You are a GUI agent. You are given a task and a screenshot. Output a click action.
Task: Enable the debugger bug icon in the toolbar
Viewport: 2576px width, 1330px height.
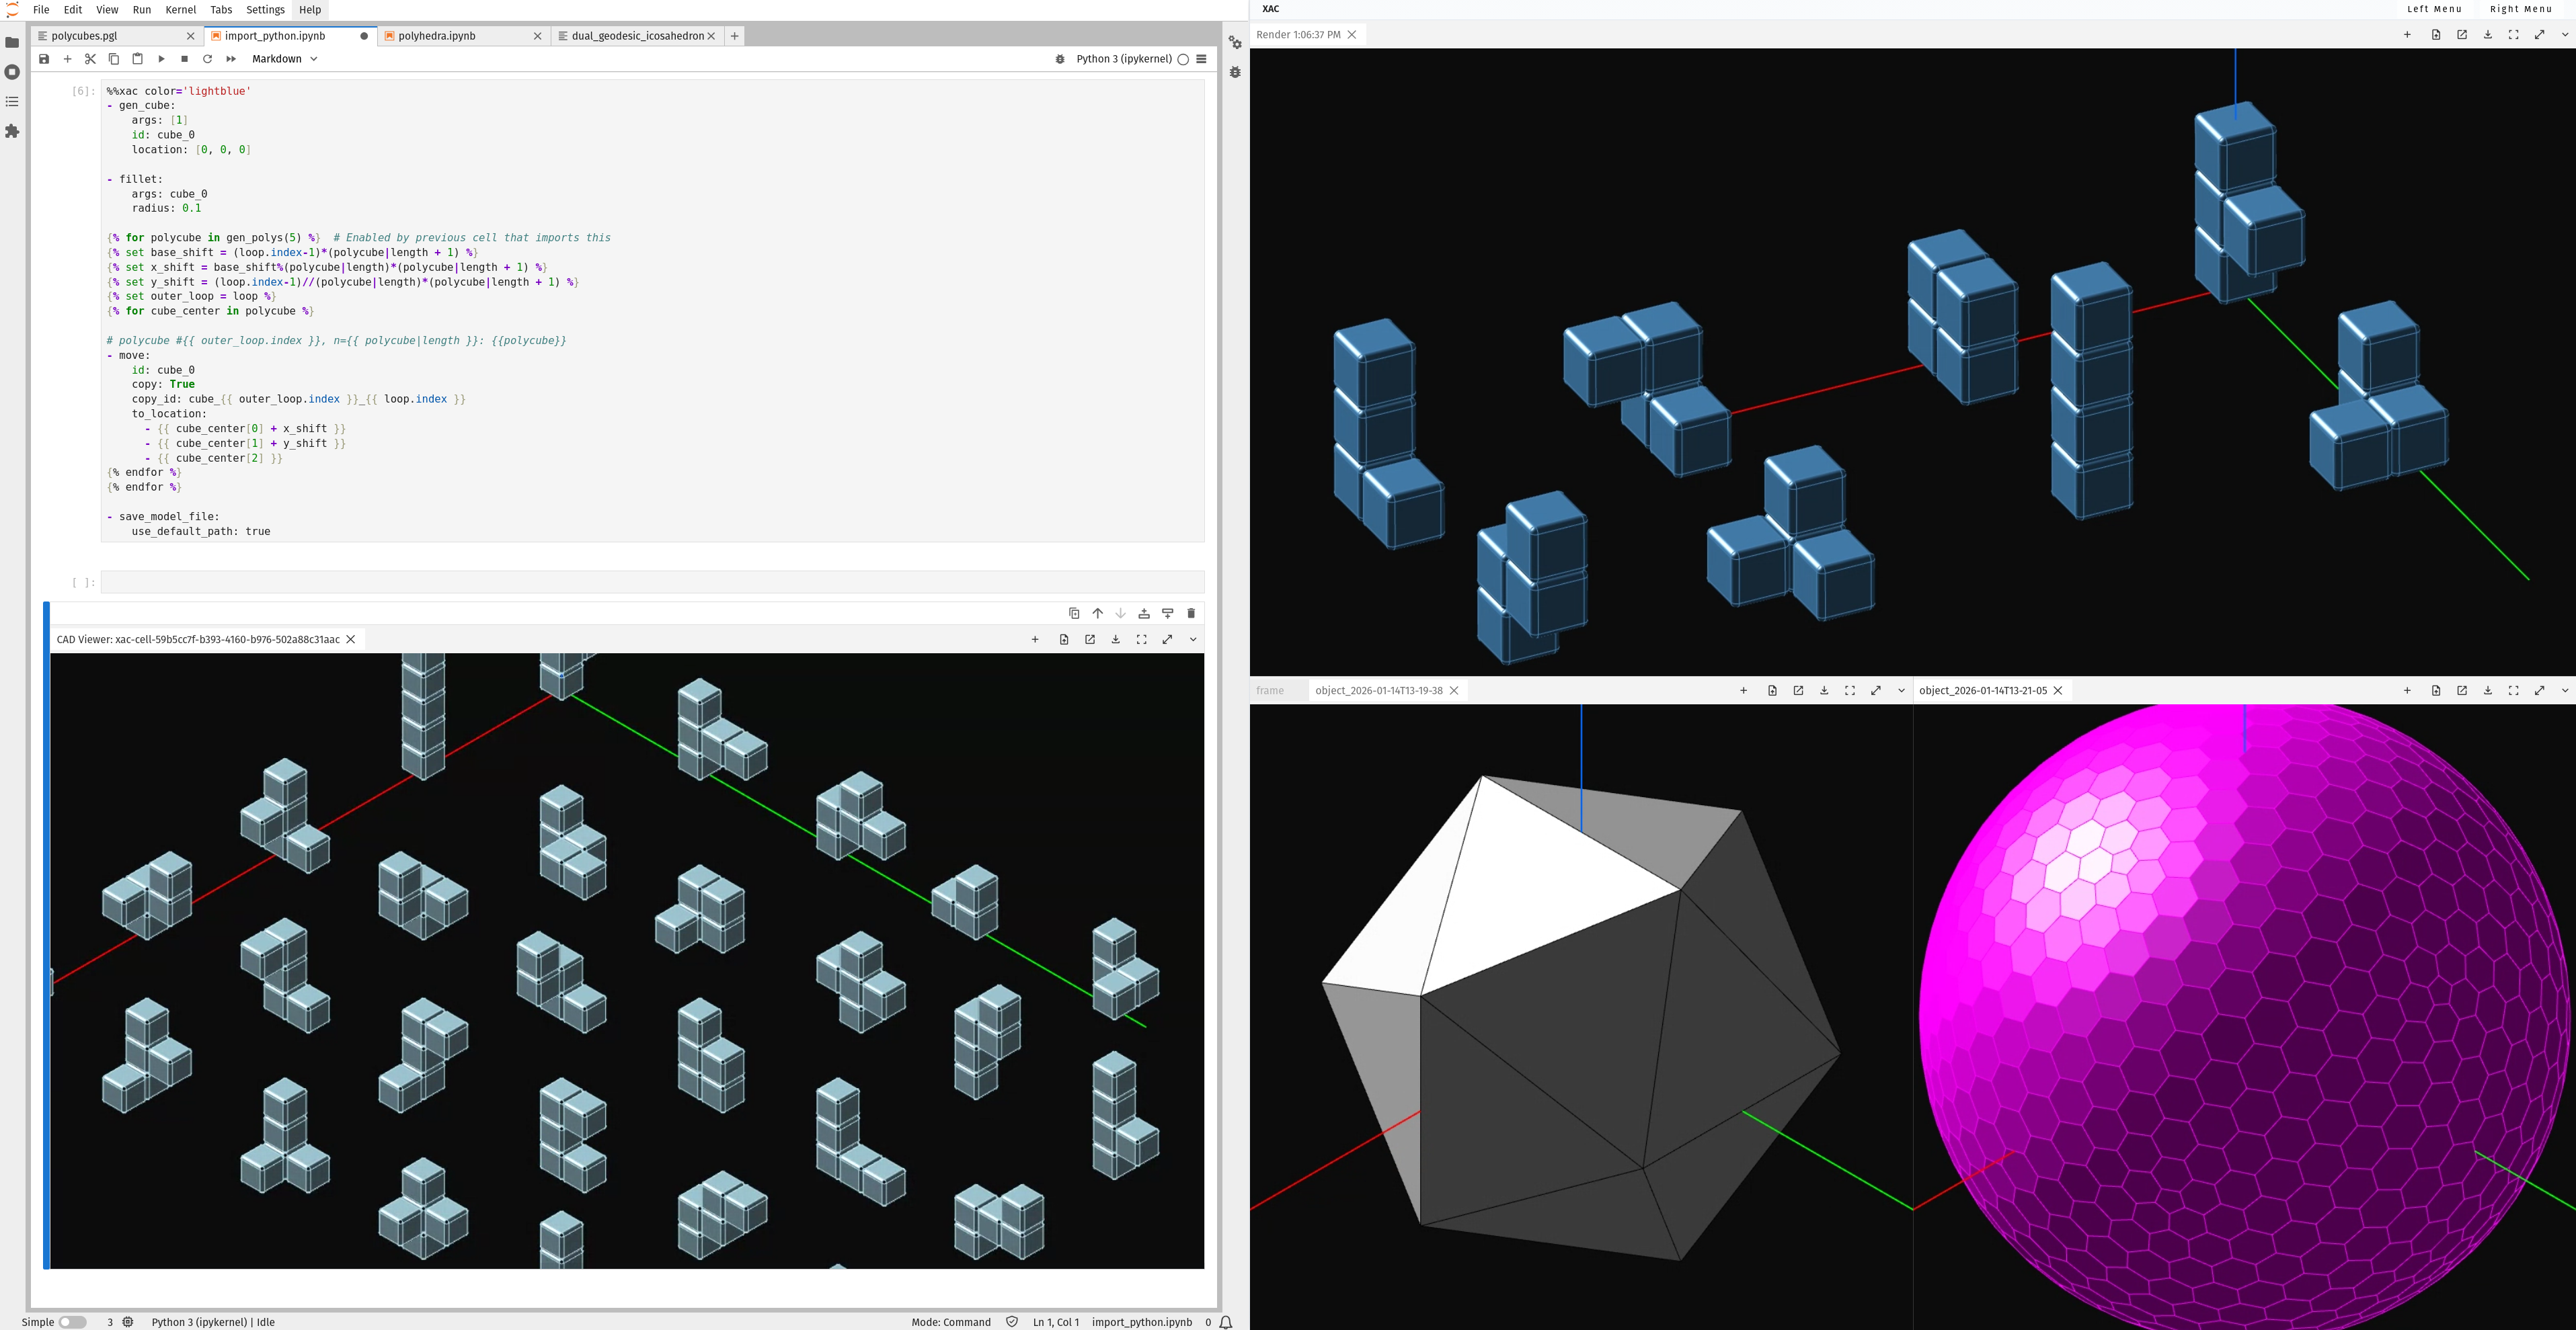pos(1060,59)
